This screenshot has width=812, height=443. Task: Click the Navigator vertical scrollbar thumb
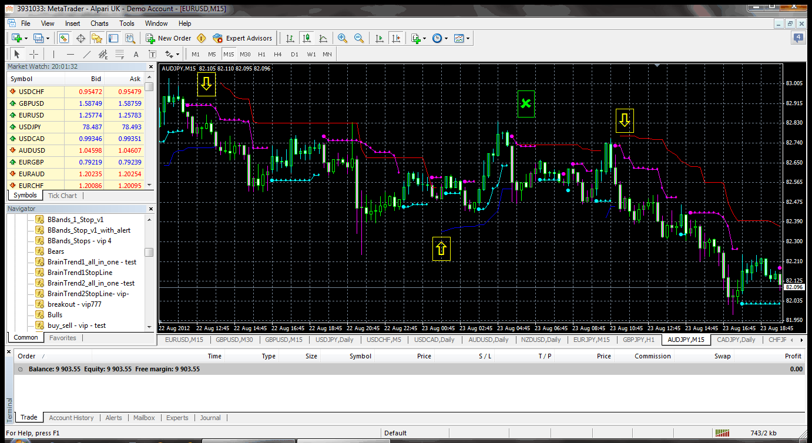pos(149,252)
